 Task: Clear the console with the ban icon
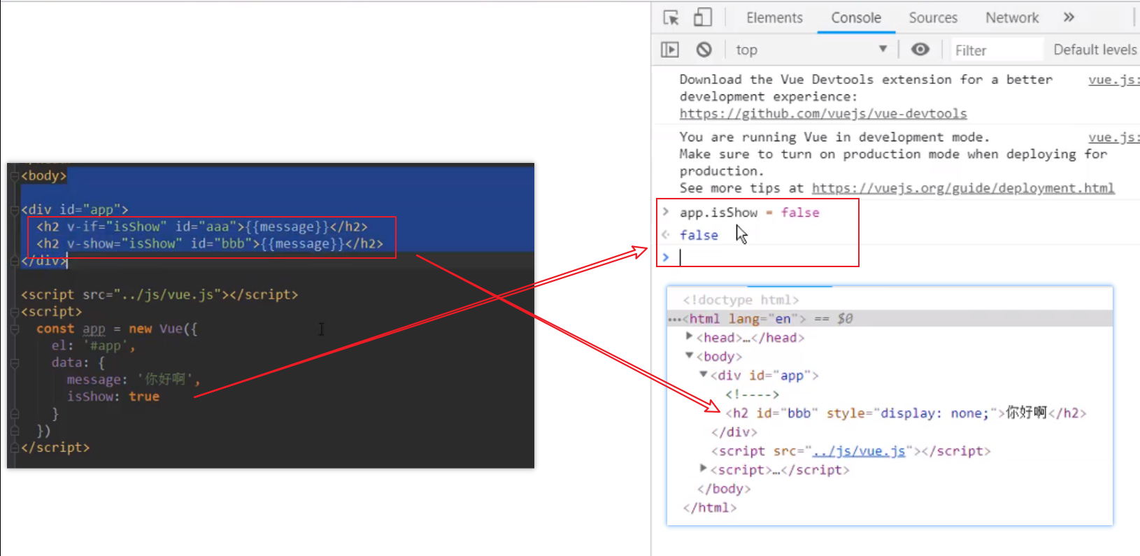[x=704, y=50]
